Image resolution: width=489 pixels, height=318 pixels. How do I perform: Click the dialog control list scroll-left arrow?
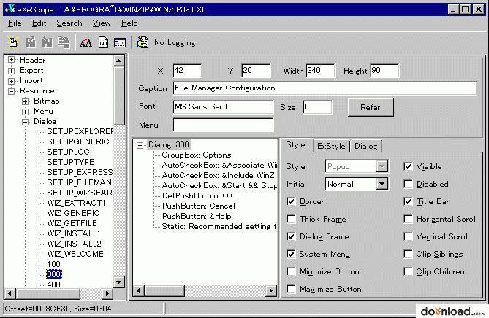[138, 291]
